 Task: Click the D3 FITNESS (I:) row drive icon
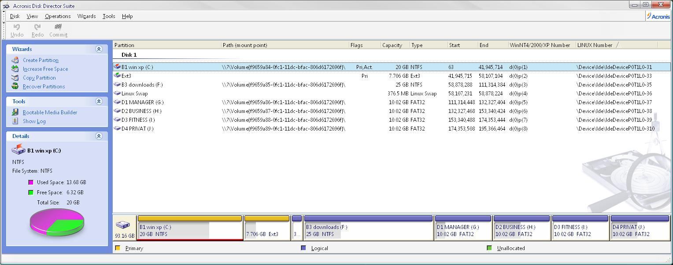point(117,120)
